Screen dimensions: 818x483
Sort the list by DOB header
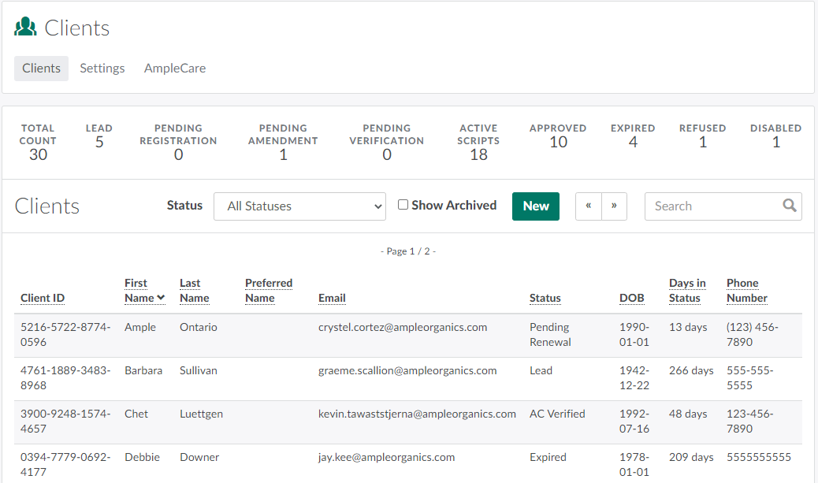coord(631,298)
